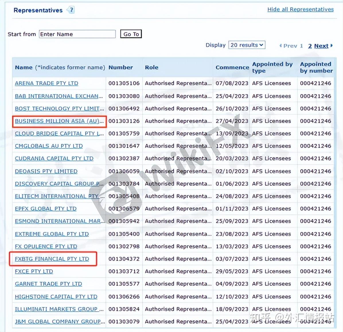Open BOST TECHNOLOGY PTY LIMIT... link

(x=59, y=109)
